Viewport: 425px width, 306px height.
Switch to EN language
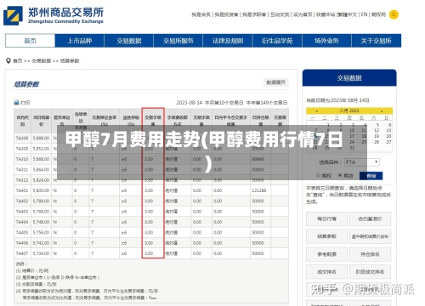364,14
